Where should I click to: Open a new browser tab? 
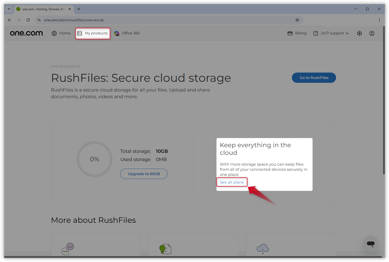coord(79,9)
